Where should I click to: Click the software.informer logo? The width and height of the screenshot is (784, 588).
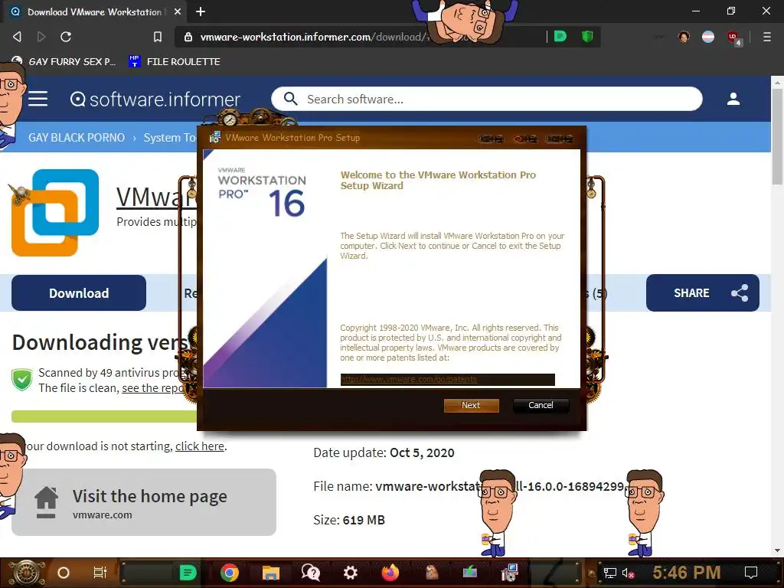pos(155,99)
